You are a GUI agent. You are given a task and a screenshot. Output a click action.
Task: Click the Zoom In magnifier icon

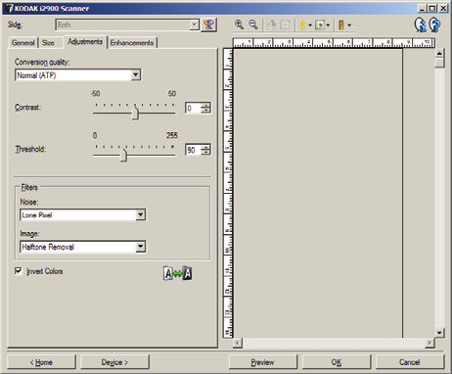click(239, 24)
